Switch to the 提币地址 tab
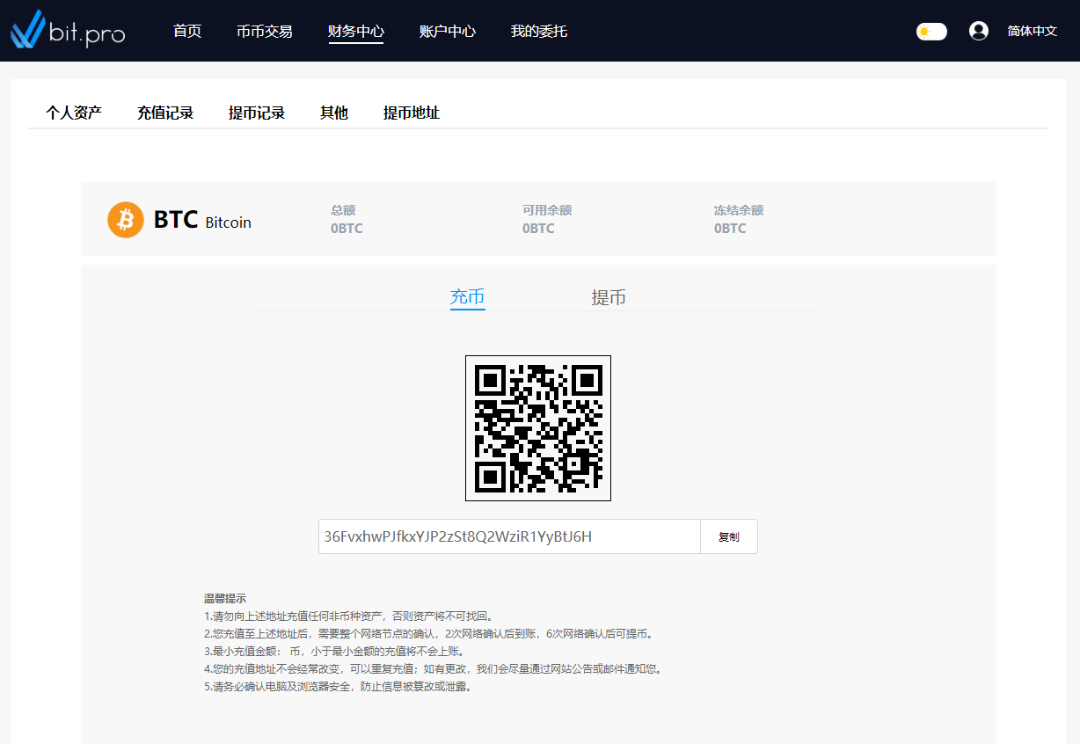The height and width of the screenshot is (744, 1080). 412,113
